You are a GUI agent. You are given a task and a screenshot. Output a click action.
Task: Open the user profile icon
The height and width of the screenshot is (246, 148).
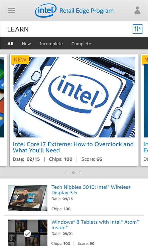pyautogui.click(x=137, y=11)
